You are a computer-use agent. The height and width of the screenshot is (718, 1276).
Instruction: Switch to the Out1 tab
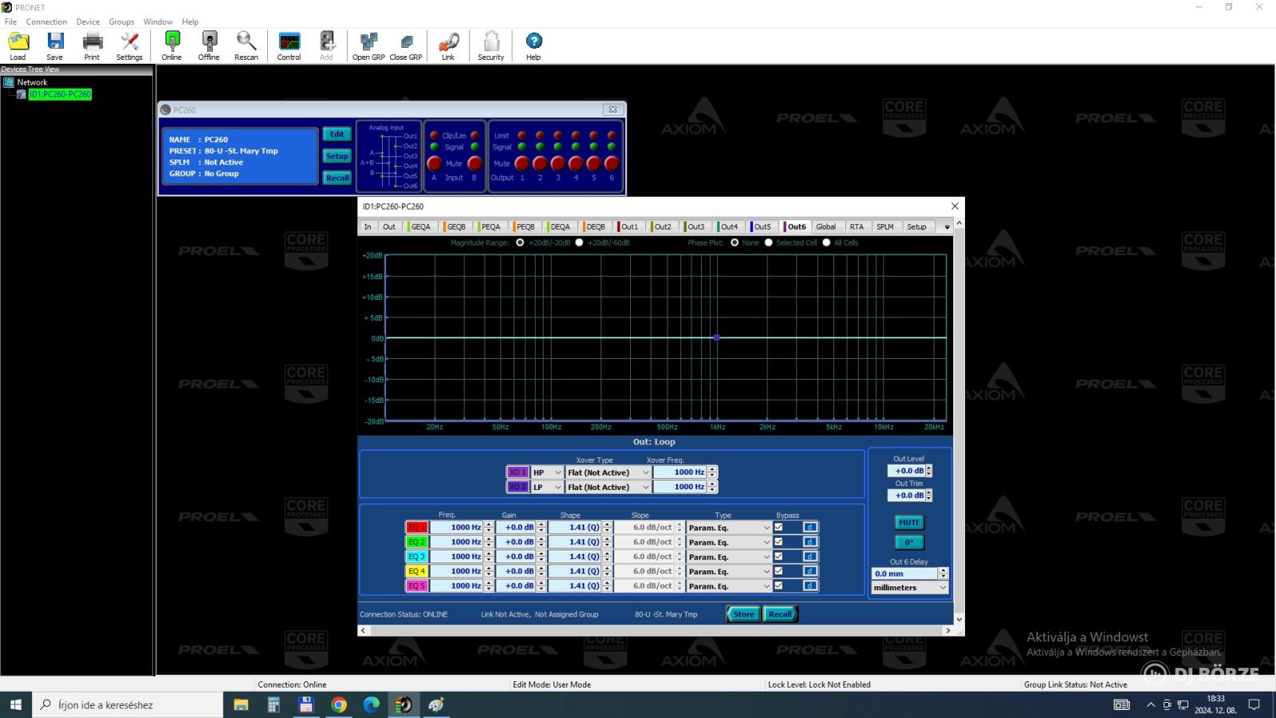629,227
